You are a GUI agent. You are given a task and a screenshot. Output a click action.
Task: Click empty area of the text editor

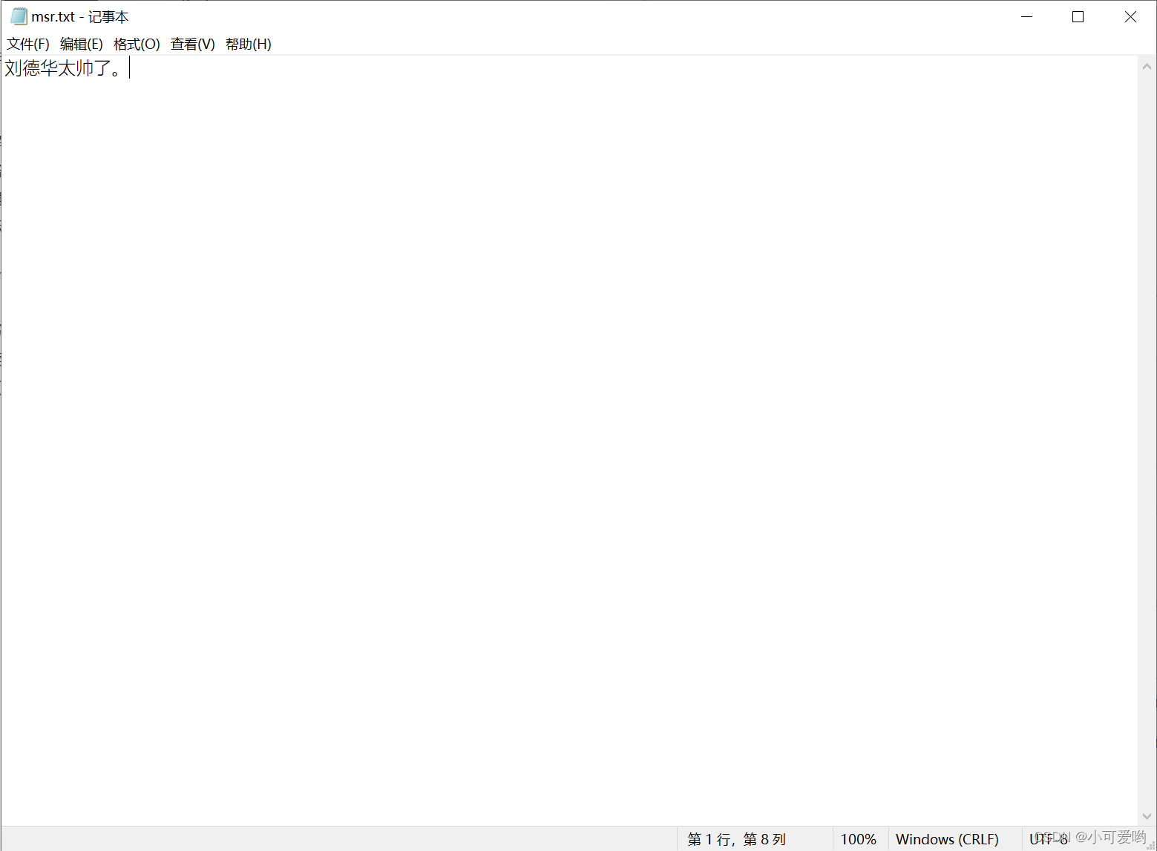tap(564, 445)
